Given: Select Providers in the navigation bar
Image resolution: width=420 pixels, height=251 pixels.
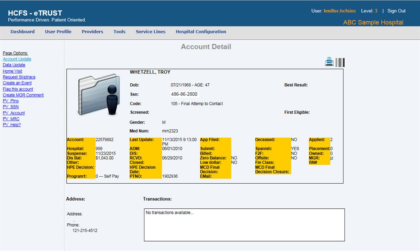Looking at the screenshot, I should click(92, 32).
